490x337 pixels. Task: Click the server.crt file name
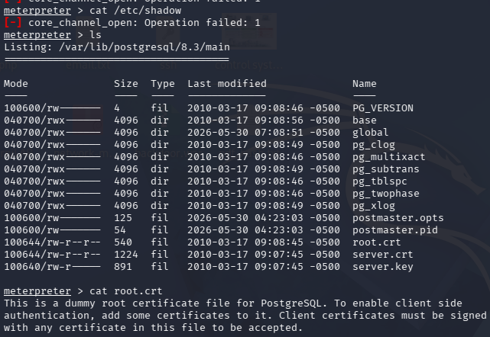point(383,255)
